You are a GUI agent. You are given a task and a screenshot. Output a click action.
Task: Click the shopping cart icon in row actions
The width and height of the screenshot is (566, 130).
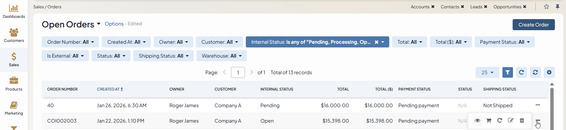point(489,120)
